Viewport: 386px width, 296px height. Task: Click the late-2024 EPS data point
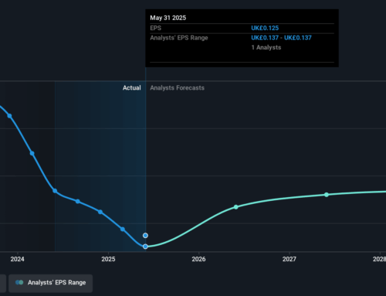(78, 201)
